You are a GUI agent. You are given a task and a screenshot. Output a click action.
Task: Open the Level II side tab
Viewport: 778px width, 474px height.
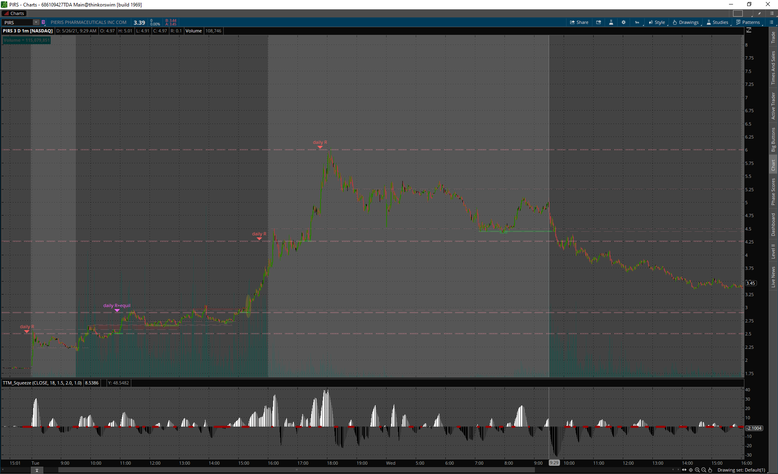[773, 251]
